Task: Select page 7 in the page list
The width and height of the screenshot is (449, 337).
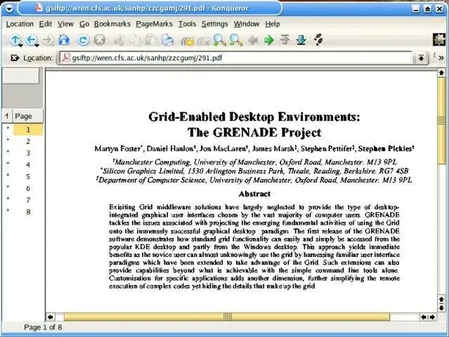Action: (28, 200)
